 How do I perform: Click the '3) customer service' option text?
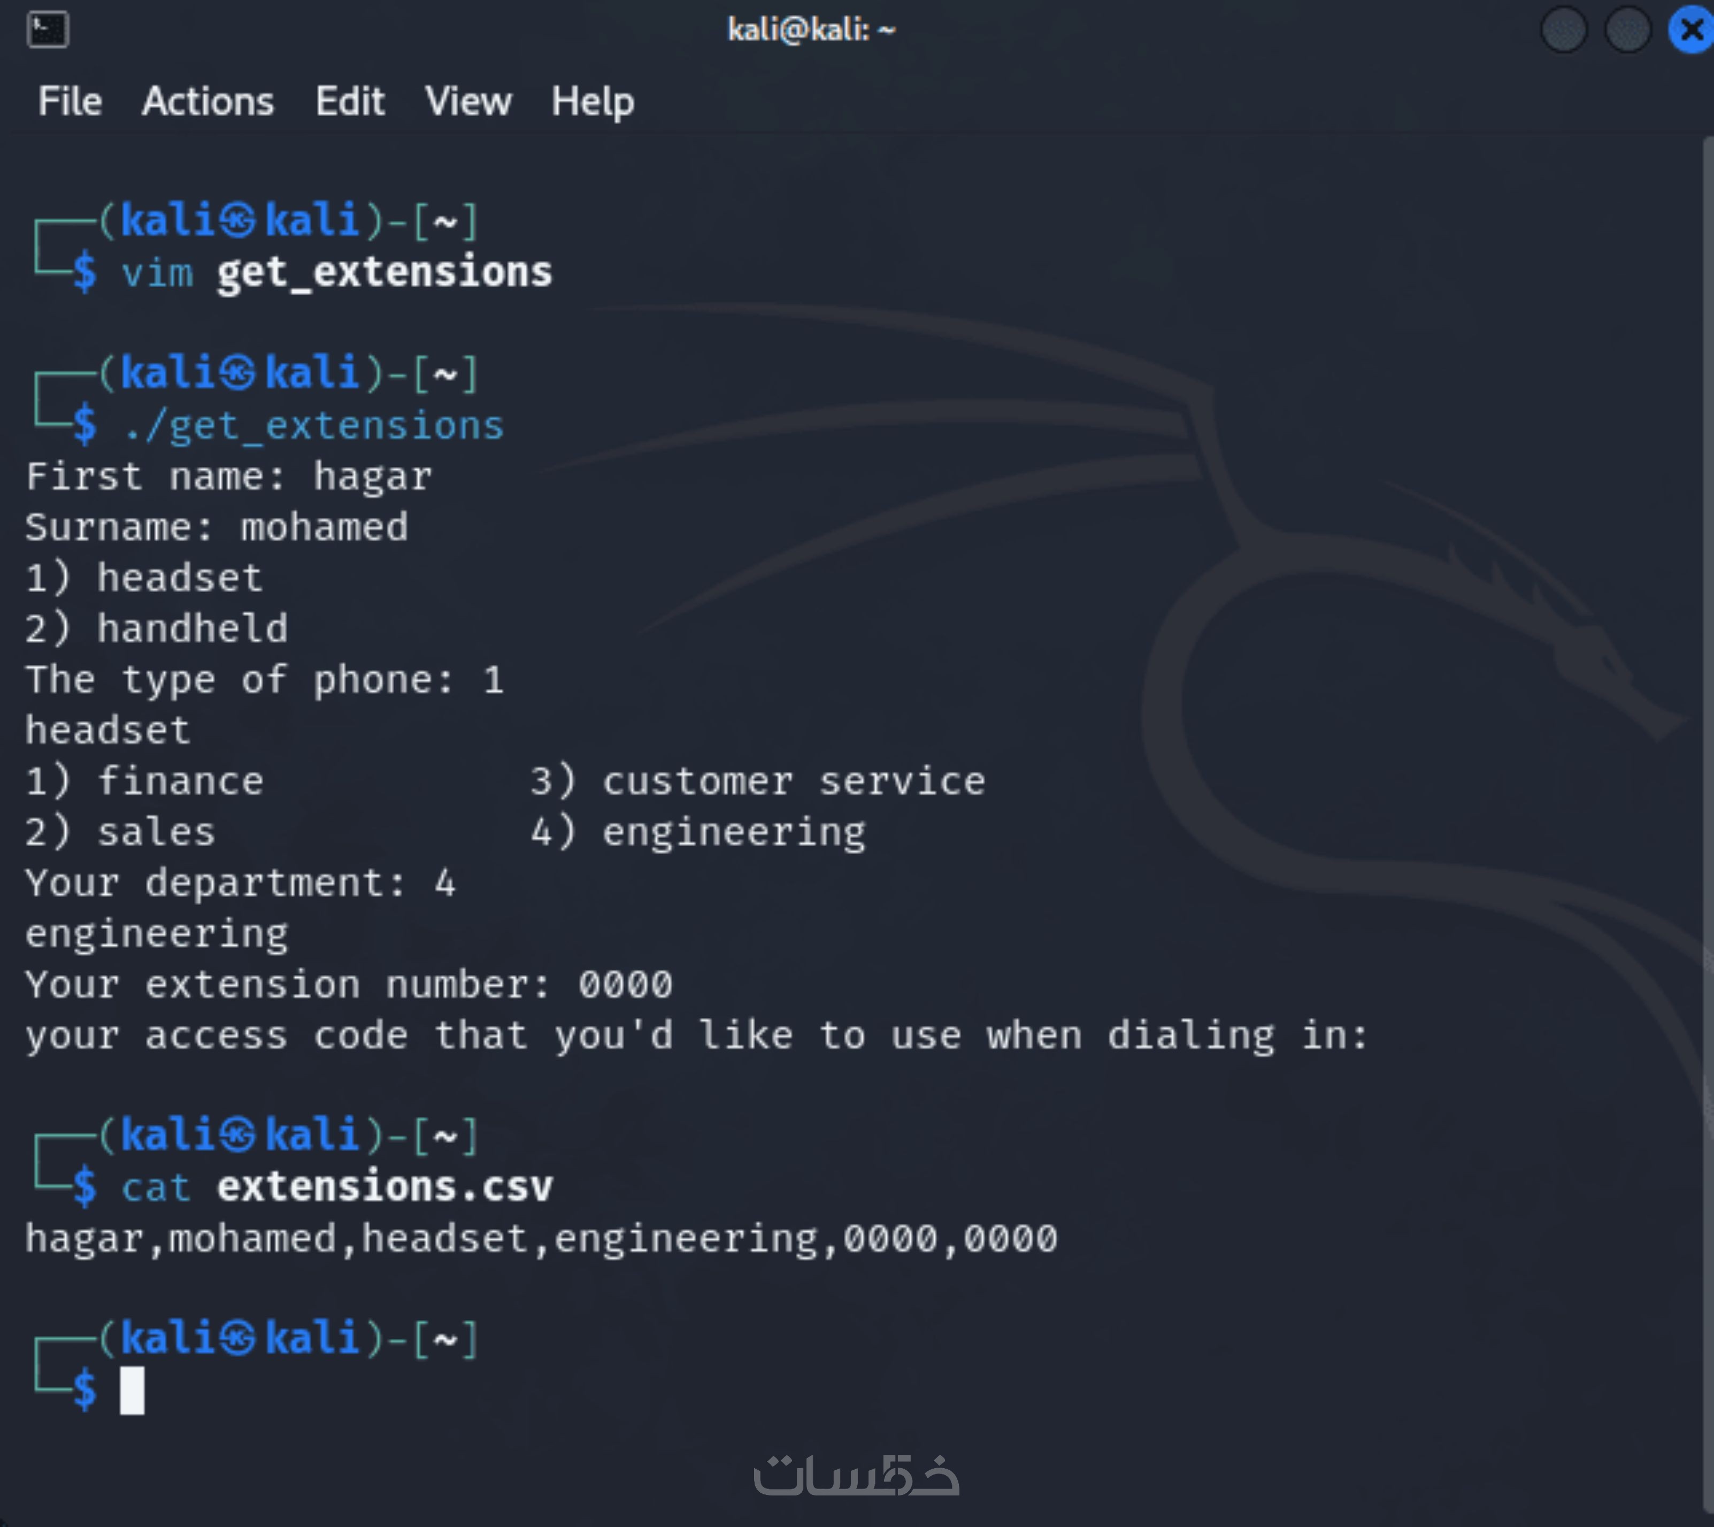pos(758,781)
